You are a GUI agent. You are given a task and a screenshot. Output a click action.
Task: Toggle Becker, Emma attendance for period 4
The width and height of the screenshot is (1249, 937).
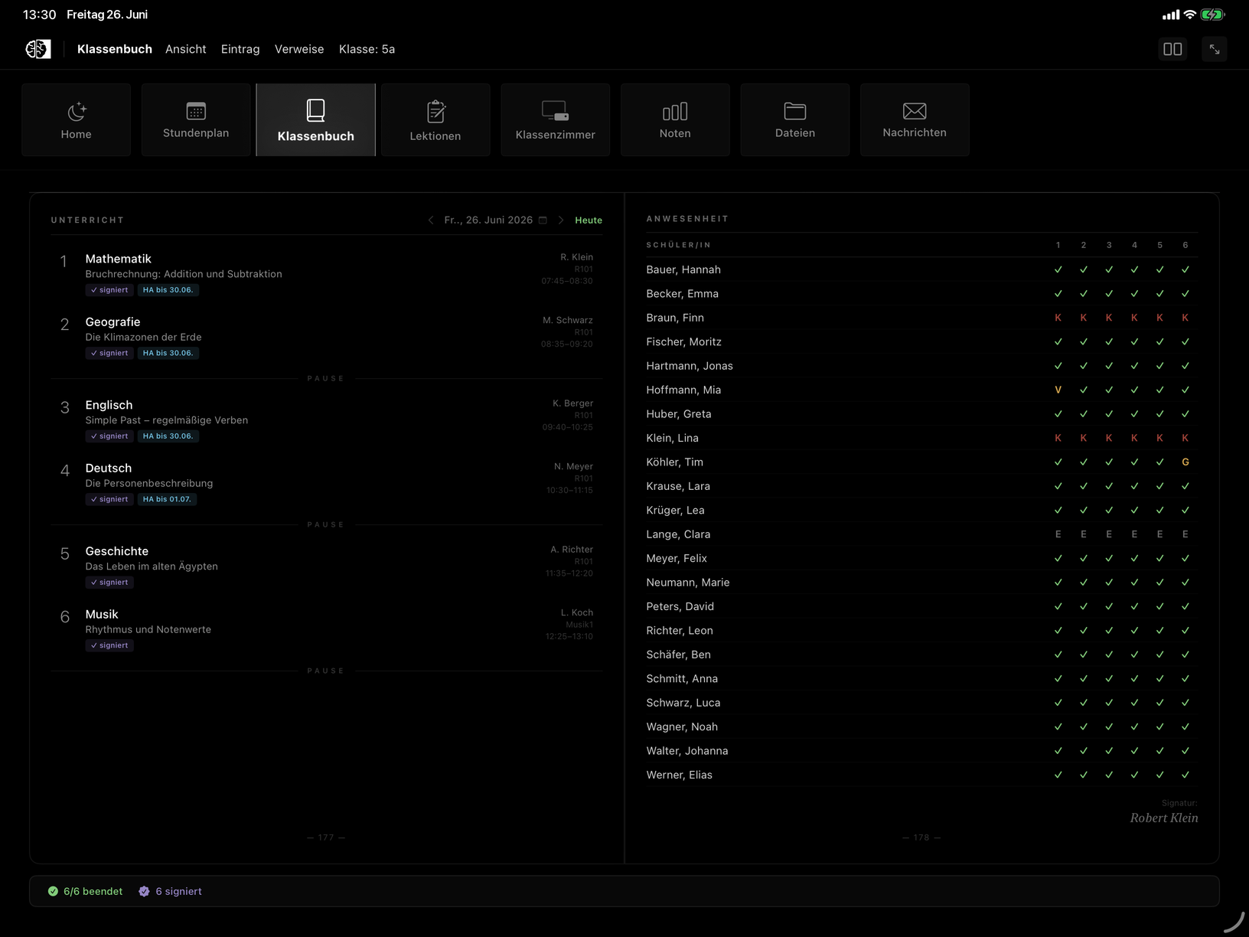pyautogui.click(x=1134, y=294)
